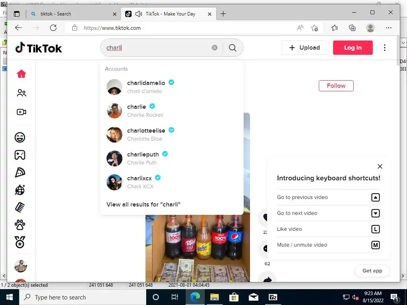Add this page to favorites star icon

[x=315, y=28]
